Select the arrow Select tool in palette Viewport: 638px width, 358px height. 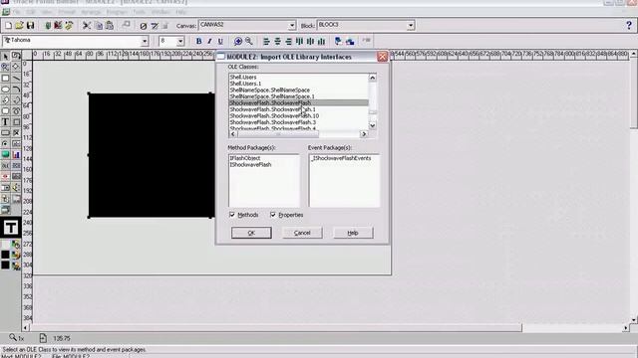coord(5,56)
